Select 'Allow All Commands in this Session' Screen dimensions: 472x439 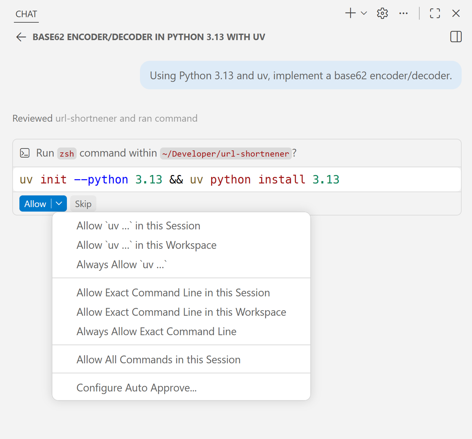pyautogui.click(x=159, y=359)
